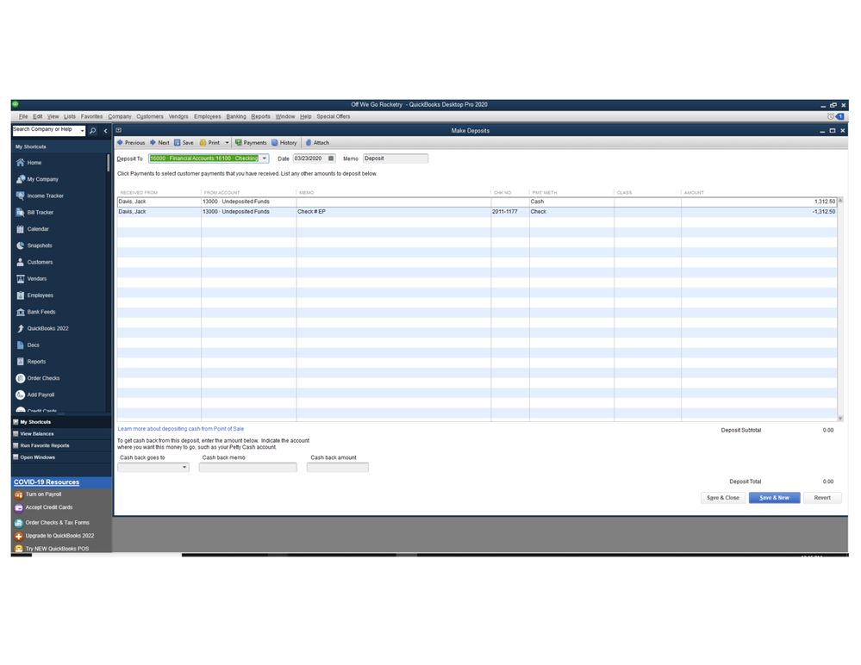Go to Next deposit
The image size is (861, 665).
[x=159, y=143]
